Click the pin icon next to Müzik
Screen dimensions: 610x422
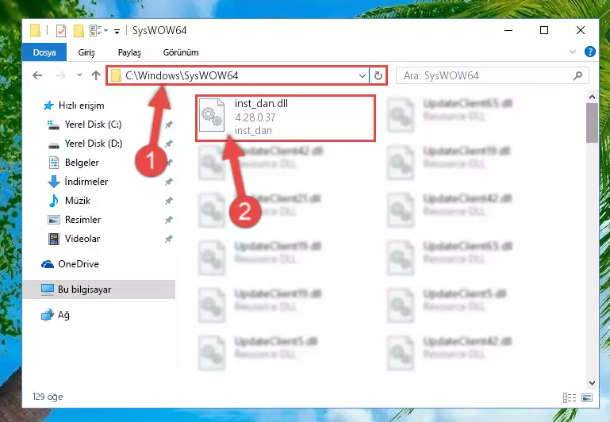click(x=168, y=201)
